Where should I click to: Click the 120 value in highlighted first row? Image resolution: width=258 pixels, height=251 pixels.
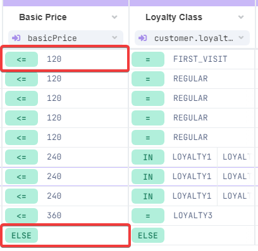point(54,59)
